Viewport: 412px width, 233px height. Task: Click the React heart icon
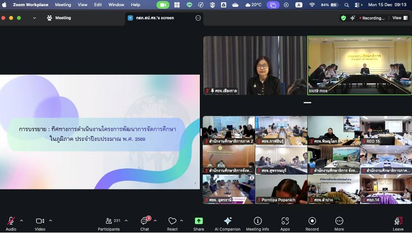(172, 221)
